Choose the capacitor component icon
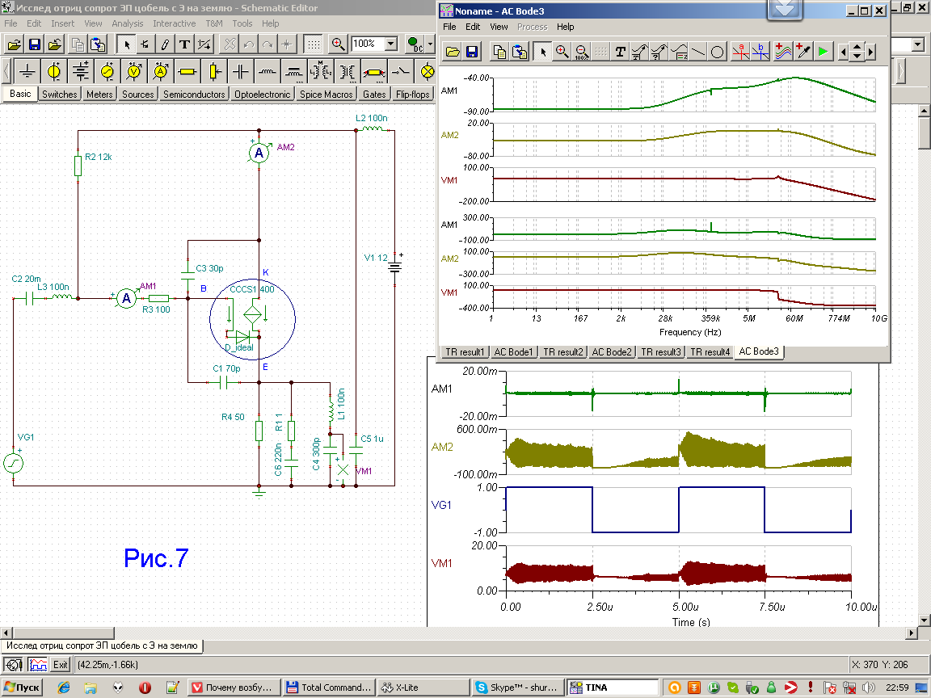Viewport: 931px width, 698px height. (240, 72)
